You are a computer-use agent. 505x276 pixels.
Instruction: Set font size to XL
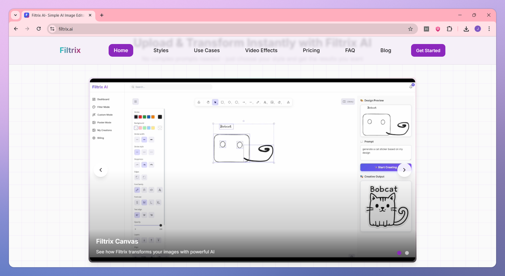pyautogui.click(x=159, y=202)
